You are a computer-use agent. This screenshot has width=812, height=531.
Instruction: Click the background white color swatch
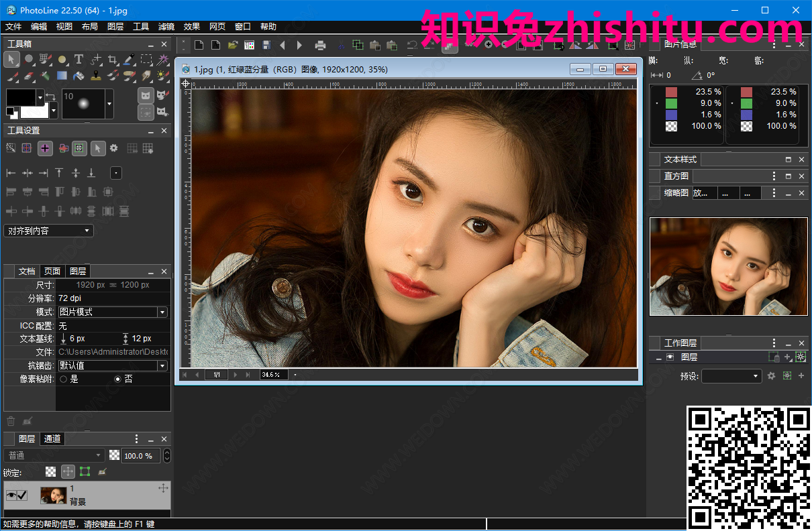point(35,111)
